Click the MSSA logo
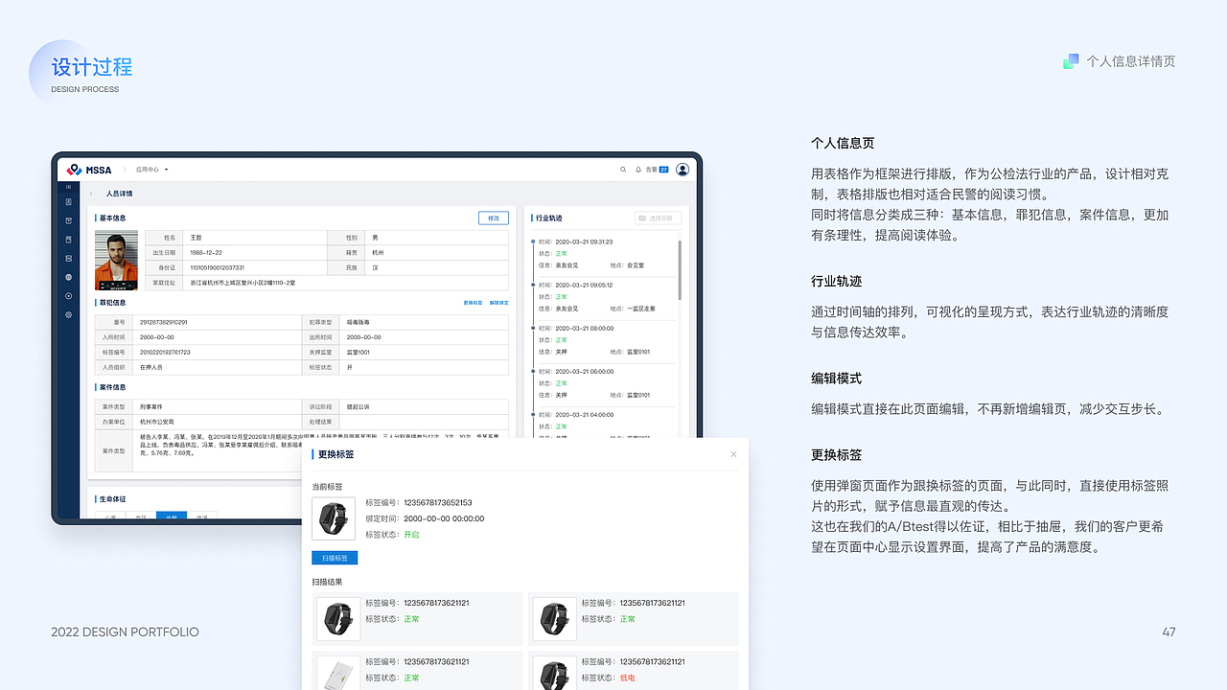This screenshot has width=1227, height=690. [x=91, y=170]
